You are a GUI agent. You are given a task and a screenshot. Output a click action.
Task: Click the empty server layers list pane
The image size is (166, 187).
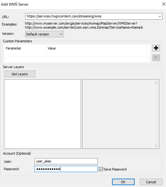pyautogui.click(x=43, y=114)
